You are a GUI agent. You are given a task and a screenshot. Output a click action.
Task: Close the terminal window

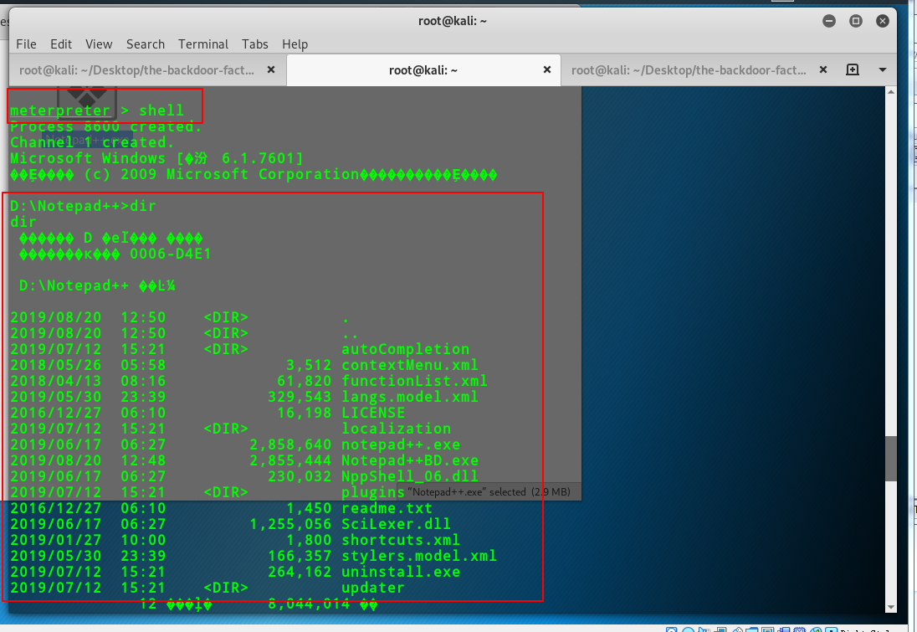pos(883,21)
